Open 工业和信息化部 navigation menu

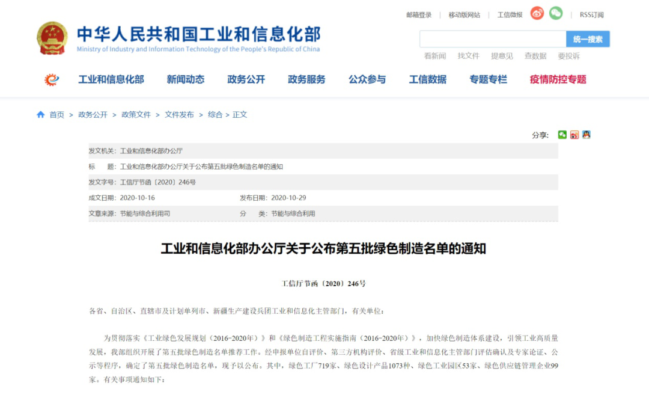point(111,79)
